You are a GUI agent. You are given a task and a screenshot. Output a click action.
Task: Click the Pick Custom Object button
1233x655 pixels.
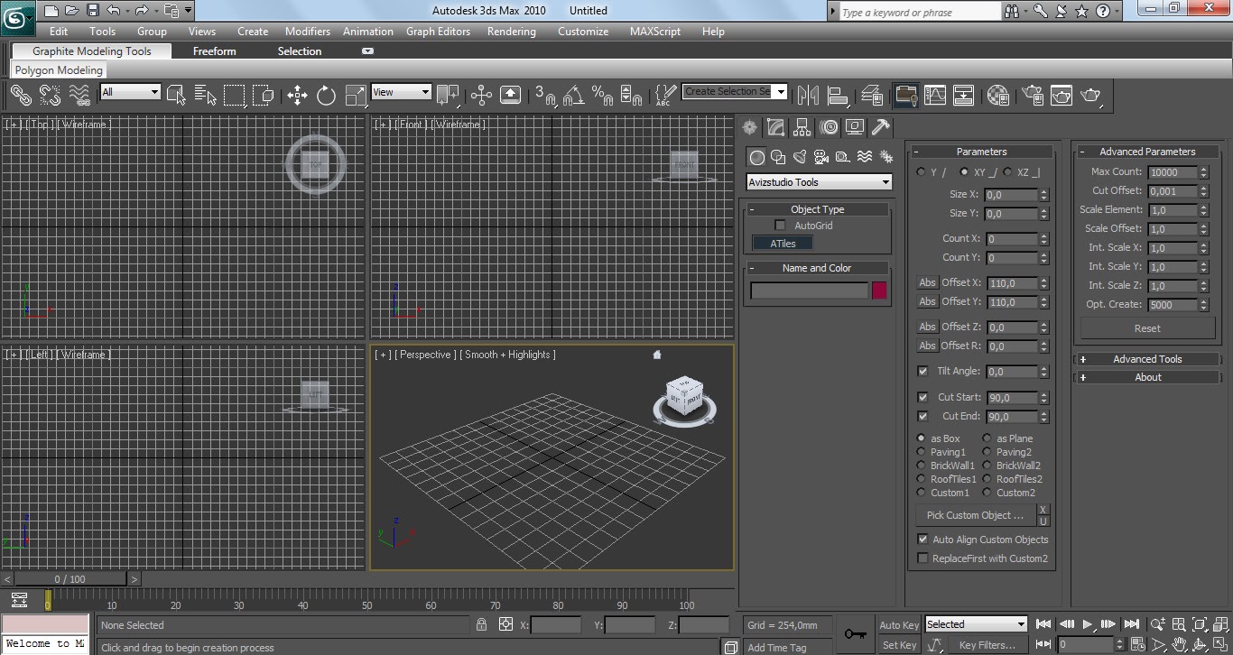coord(975,514)
